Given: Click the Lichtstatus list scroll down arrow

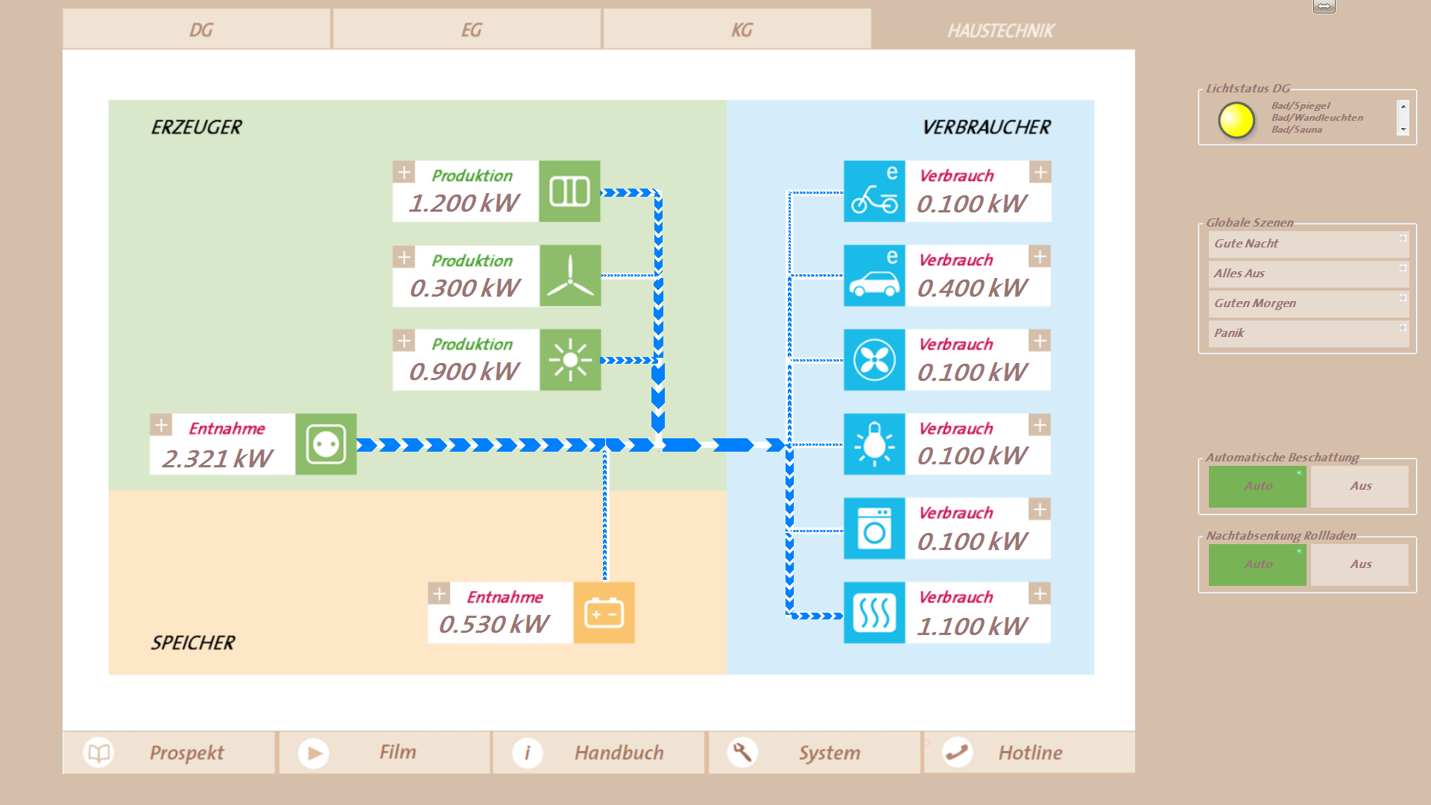Looking at the screenshot, I should [1403, 130].
